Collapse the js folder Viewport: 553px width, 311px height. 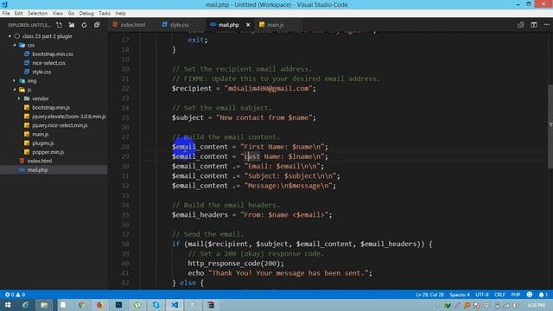[15, 90]
